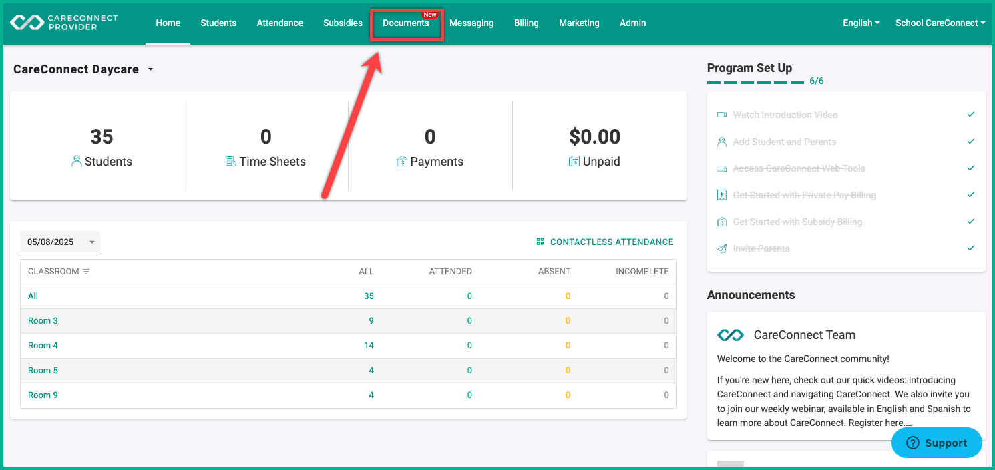Click the Payments icon
This screenshot has height=470, width=995.
click(402, 161)
